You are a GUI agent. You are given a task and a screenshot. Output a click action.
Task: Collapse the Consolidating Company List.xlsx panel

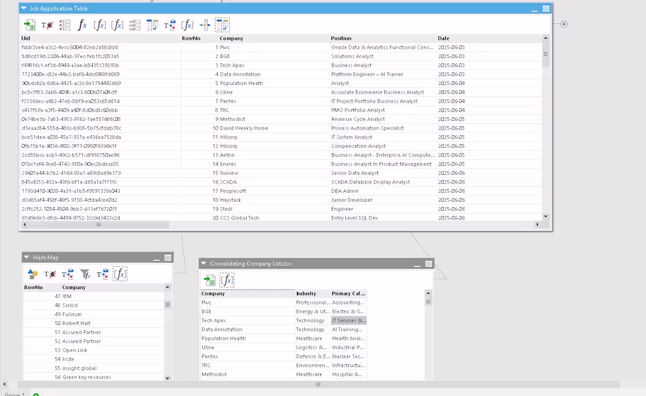pos(204,263)
